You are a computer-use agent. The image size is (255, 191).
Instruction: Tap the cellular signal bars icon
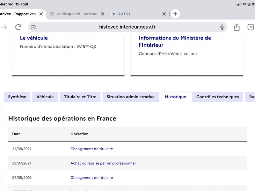(x=239, y=4)
